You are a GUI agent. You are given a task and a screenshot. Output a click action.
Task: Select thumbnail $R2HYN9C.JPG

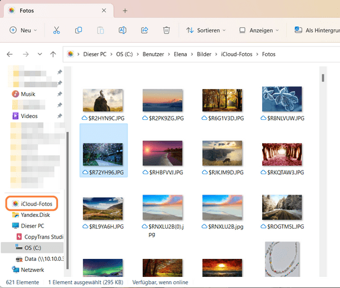103,100
